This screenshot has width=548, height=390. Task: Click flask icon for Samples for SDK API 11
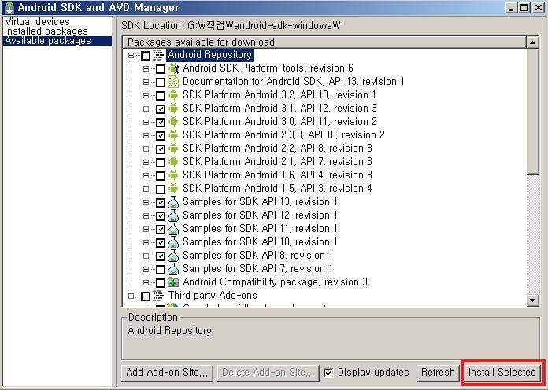173,229
